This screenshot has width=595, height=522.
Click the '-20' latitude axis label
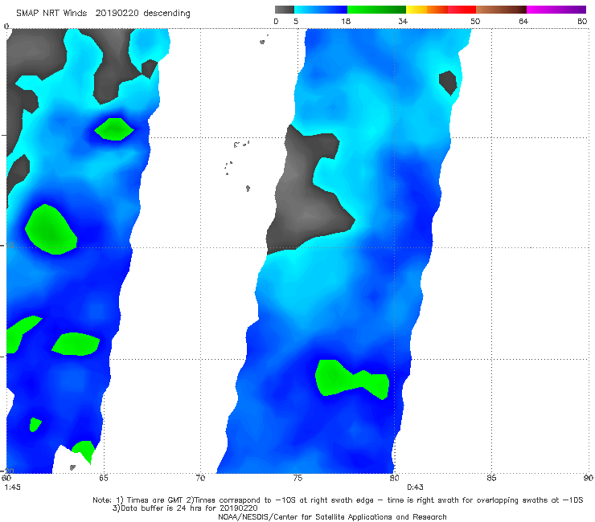pyautogui.click(x=7, y=471)
